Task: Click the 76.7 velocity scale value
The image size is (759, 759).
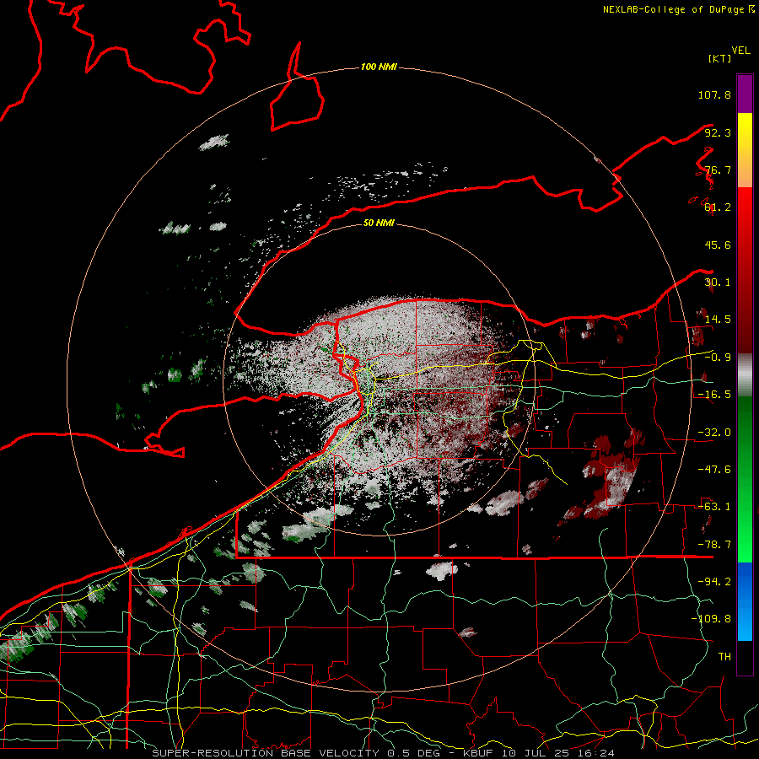Action: pyautogui.click(x=718, y=170)
